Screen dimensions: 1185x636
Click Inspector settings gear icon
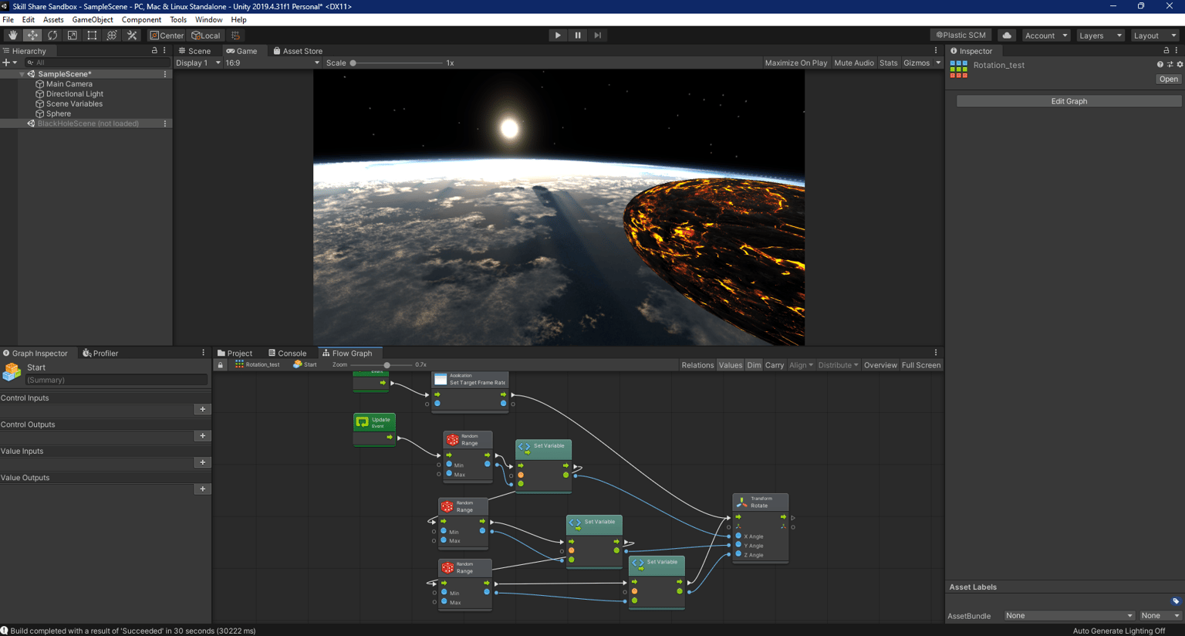click(1180, 65)
